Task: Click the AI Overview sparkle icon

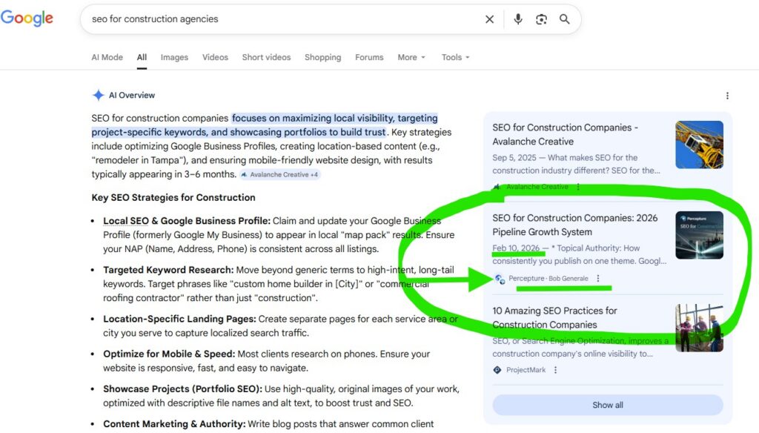Action: point(98,95)
